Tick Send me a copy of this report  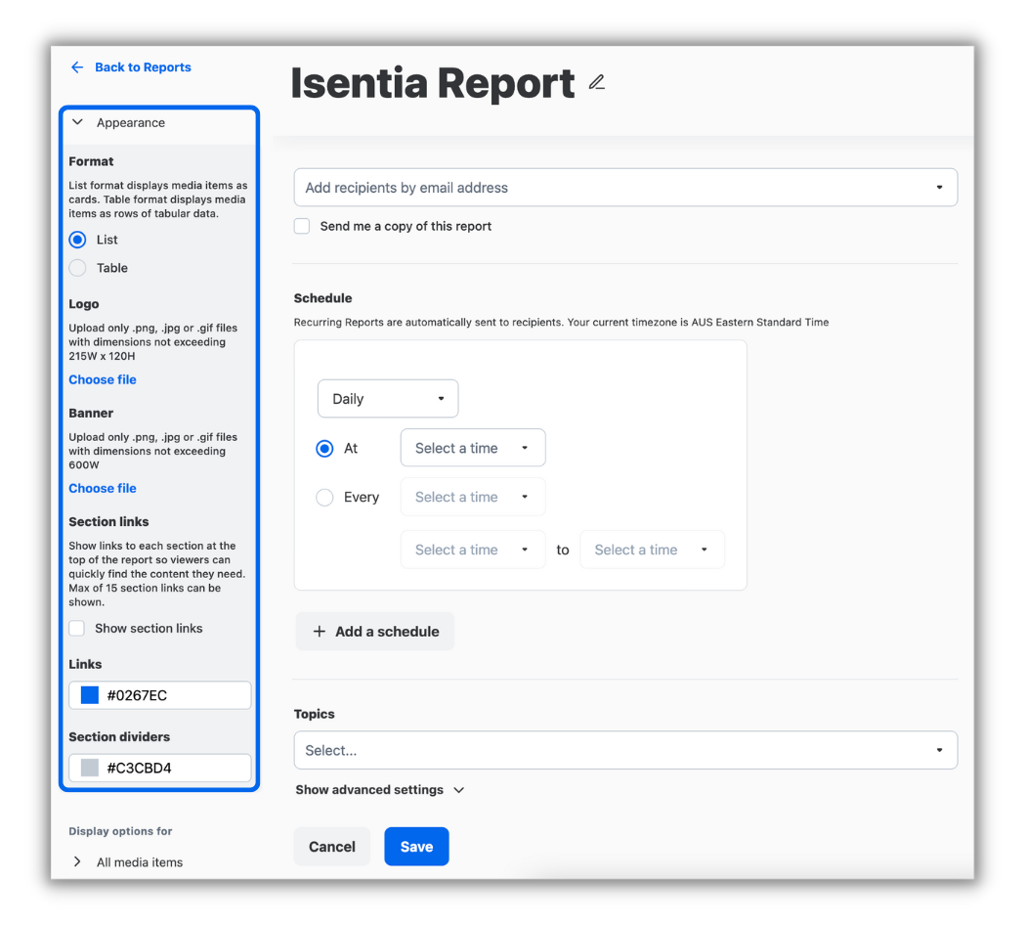(302, 226)
